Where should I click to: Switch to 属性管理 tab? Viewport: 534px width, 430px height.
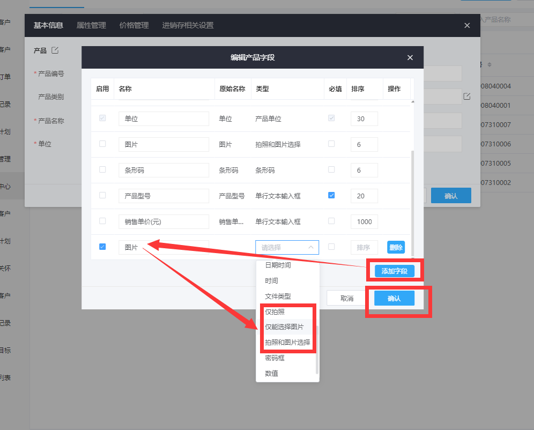coord(91,26)
